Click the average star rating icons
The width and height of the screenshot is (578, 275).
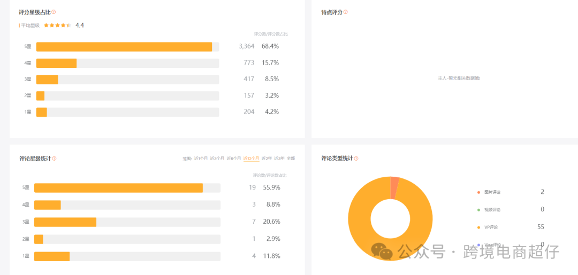tap(57, 25)
